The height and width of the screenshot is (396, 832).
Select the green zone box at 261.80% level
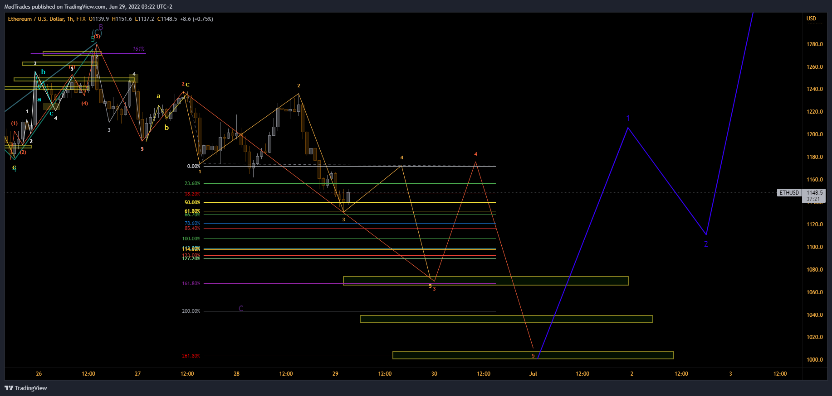coord(533,355)
